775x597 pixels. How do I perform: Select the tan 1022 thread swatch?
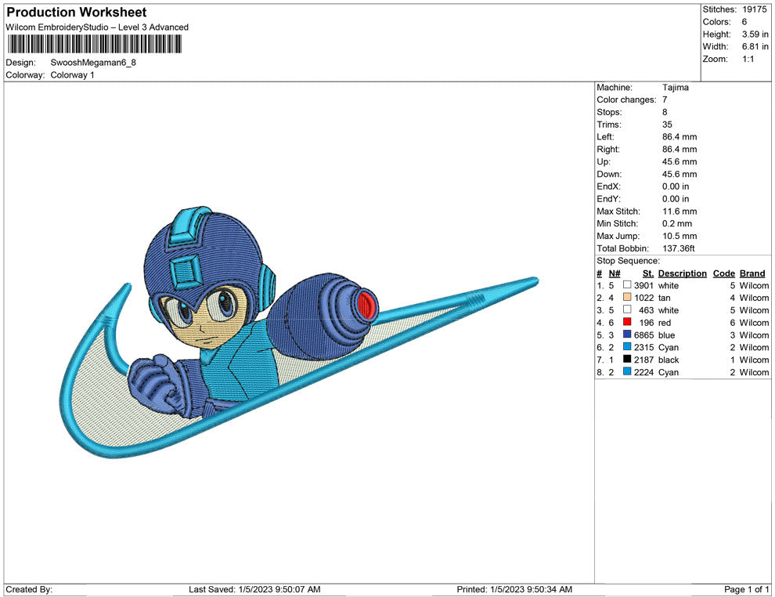pyautogui.click(x=627, y=298)
